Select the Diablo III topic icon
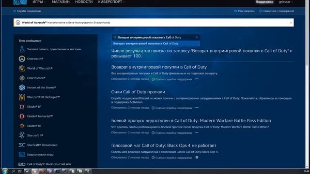The width and height of the screenshot is (310, 174). click(22, 126)
